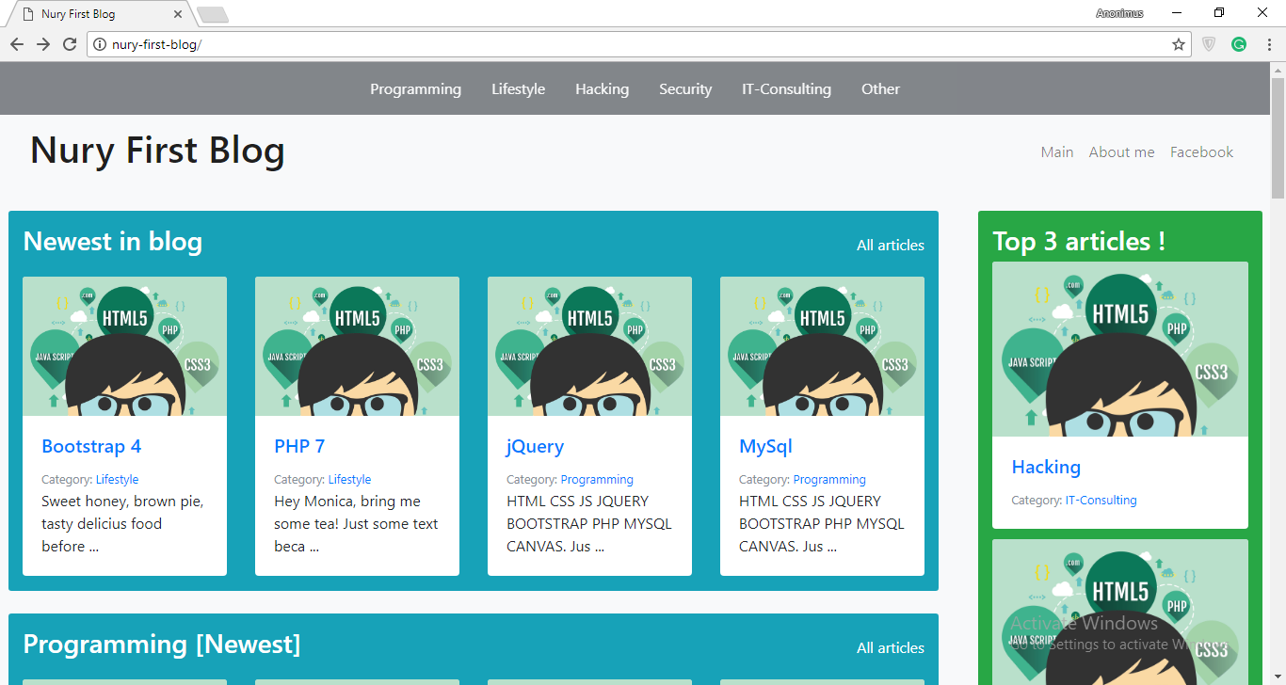
Task: Click the site info icon in address bar
Action: 100,44
